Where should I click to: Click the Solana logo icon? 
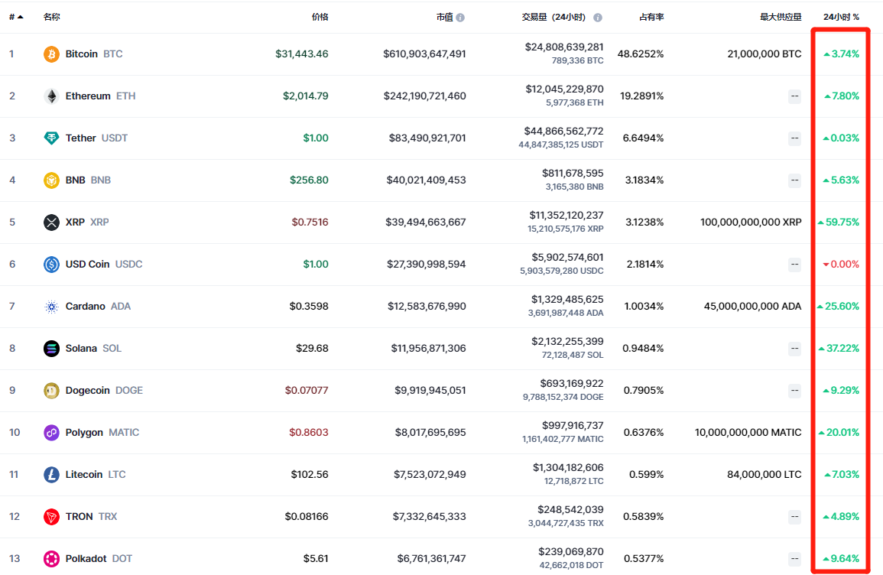51,349
